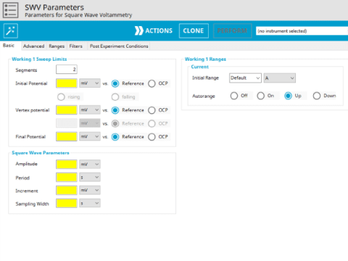Click the SWV Parameters list icon
Screen dimensions: 348x261
[10, 10]
